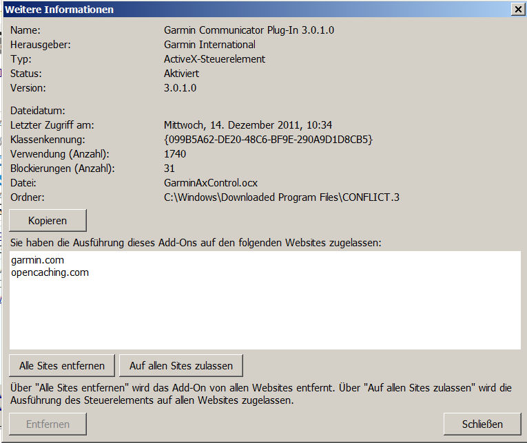Click the publisher value Garmin International
The image size is (527, 443).
[x=209, y=45]
